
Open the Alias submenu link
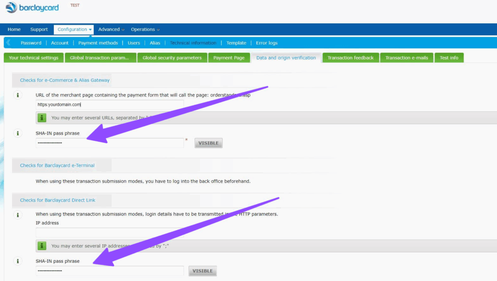(x=155, y=43)
